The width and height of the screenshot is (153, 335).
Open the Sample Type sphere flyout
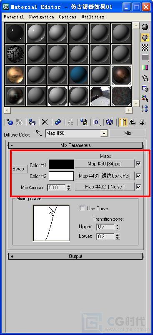point(145,27)
